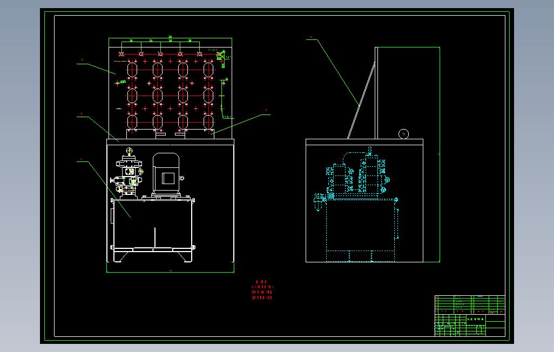554x352 pixels.
Task: Click the diagonal support brace in the side view
Action: coord(361,100)
